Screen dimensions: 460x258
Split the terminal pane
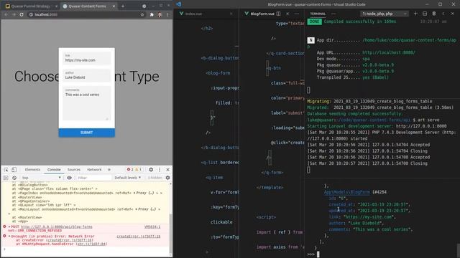425,14
